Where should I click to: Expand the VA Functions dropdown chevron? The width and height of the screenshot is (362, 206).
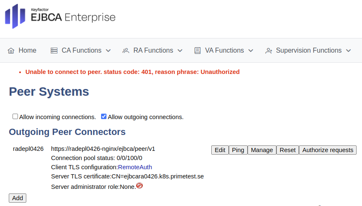tap(251, 51)
